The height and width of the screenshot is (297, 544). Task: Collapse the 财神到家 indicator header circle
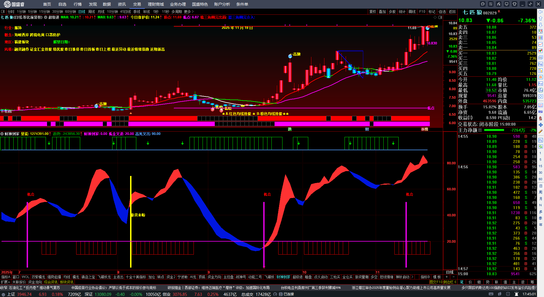[2, 134]
